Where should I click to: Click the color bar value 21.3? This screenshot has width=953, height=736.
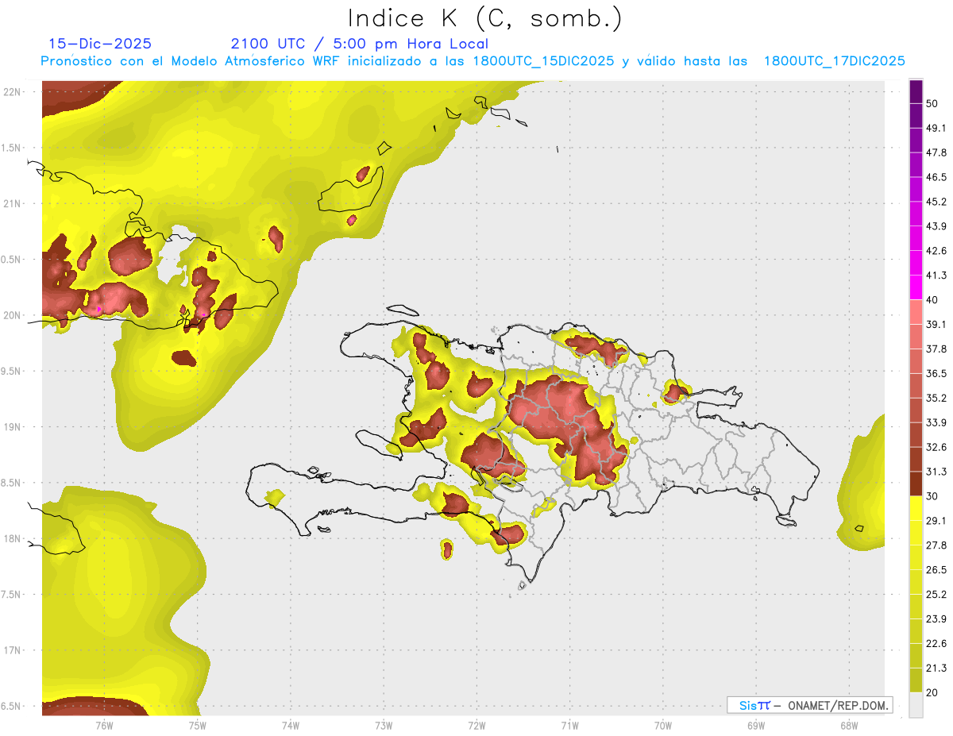[x=936, y=668]
